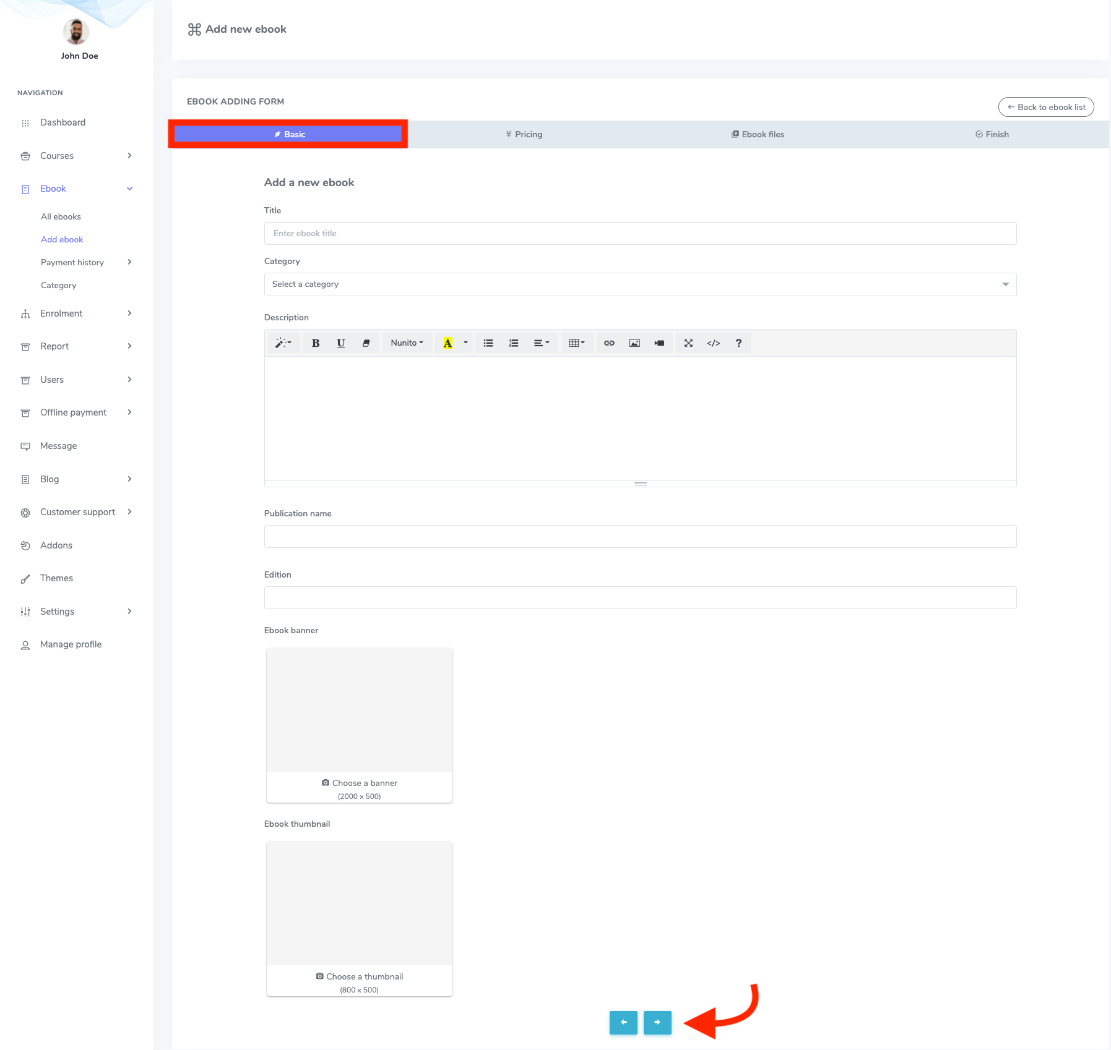
Task: Apply underline formatting in editor toolbar
Action: tap(340, 343)
